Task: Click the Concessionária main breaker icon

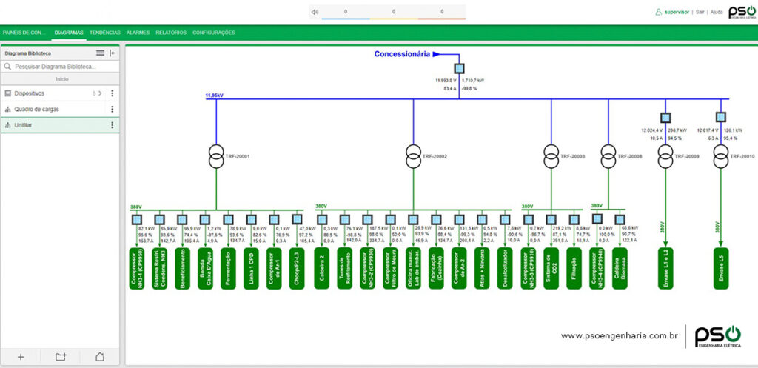Action: pyautogui.click(x=459, y=69)
